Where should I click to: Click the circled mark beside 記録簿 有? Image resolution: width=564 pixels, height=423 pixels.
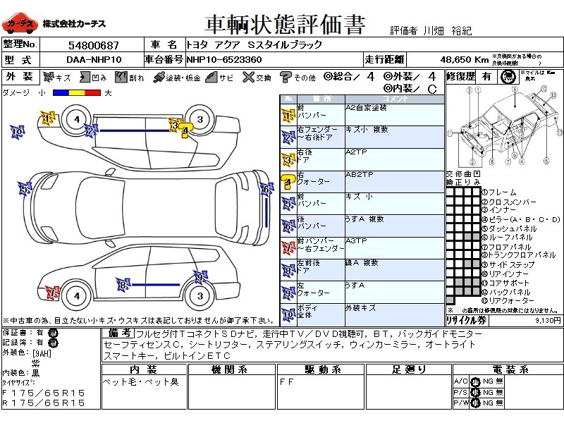53,343
